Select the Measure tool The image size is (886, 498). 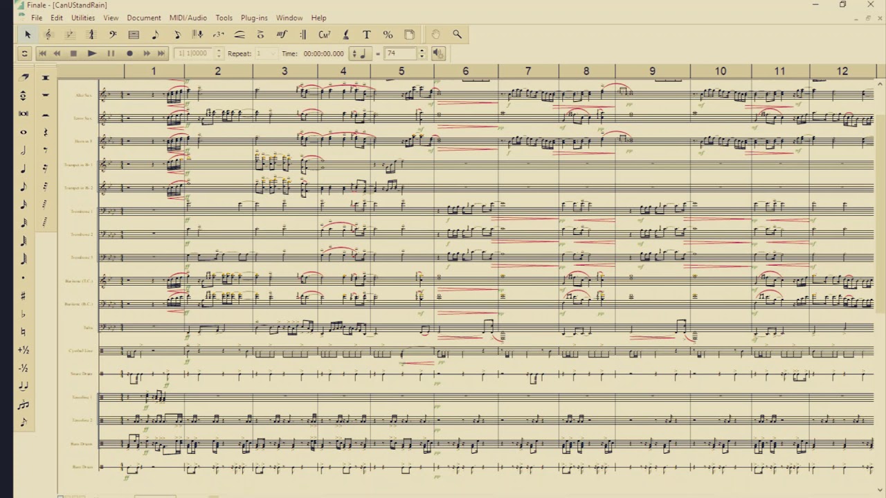click(x=134, y=35)
